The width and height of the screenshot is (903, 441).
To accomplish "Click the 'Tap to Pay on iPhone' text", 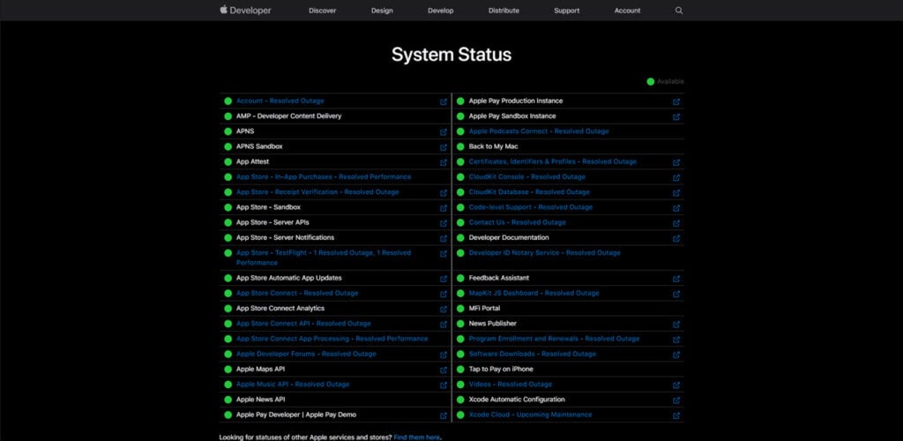I will pos(501,369).
